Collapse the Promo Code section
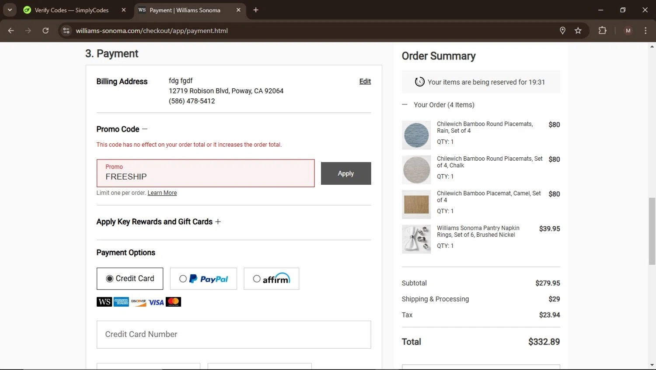Screen dimensions: 656x370 click(145, 129)
